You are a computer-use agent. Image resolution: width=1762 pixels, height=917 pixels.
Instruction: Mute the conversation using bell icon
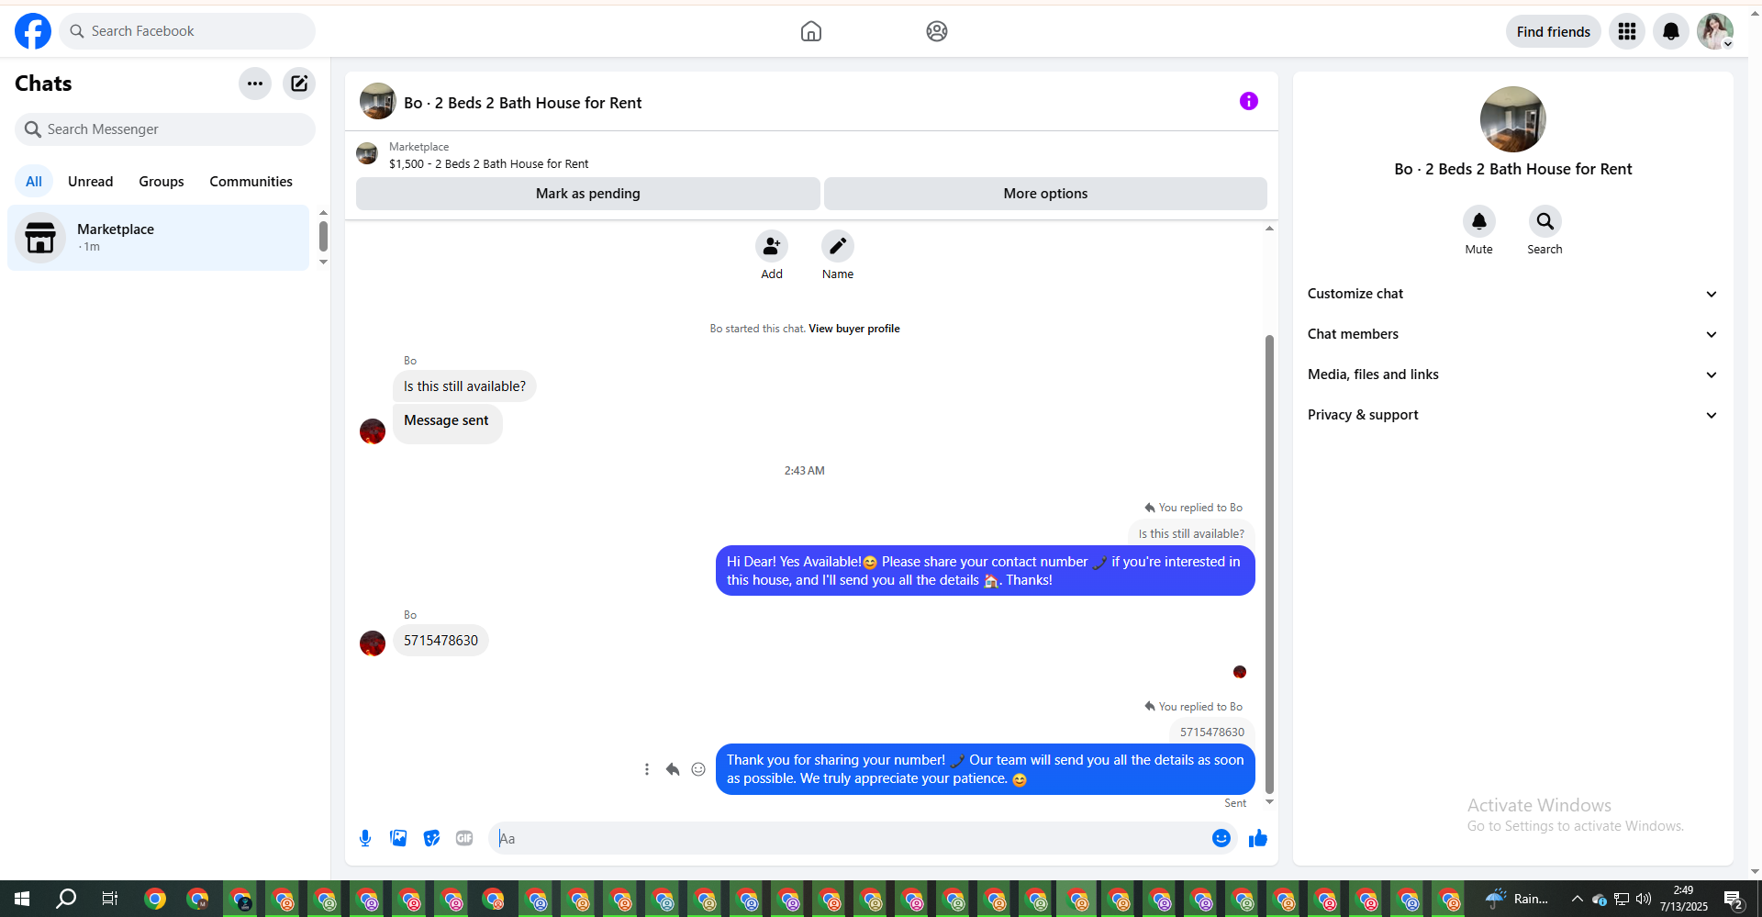pyautogui.click(x=1479, y=221)
